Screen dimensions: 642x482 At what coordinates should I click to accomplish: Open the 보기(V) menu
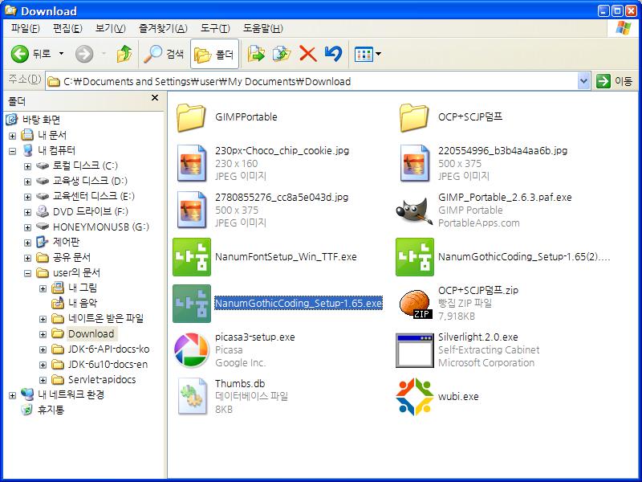[x=111, y=28]
